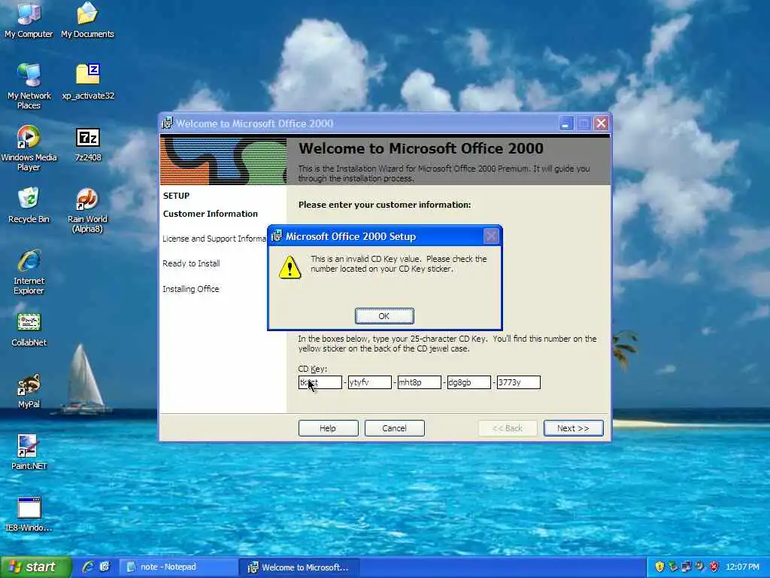
Task: Select the 7z2408 installer icon
Action: pyautogui.click(x=88, y=144)
